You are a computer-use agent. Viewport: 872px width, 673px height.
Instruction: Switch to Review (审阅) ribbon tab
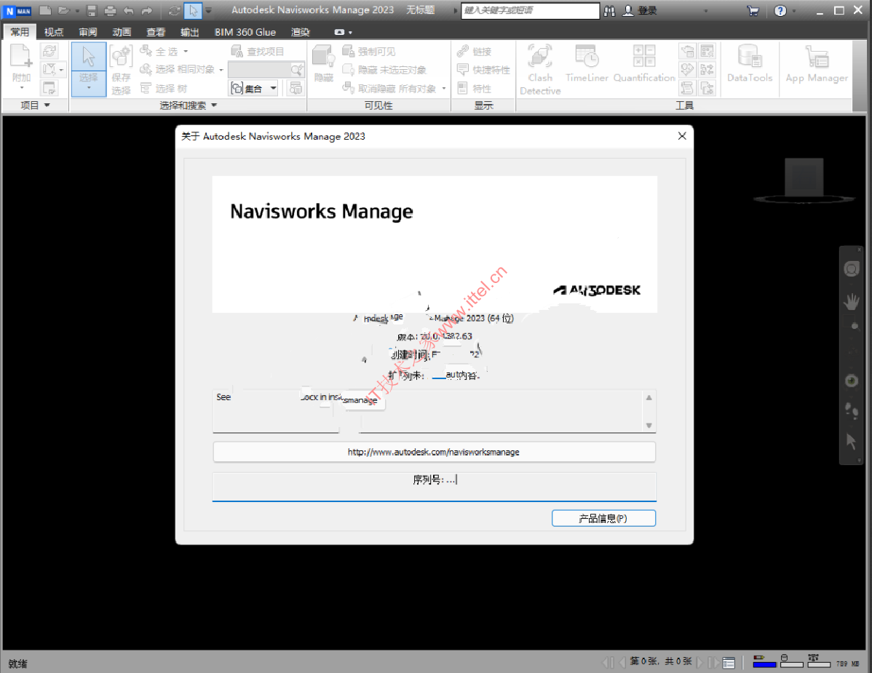coord(88,32)
